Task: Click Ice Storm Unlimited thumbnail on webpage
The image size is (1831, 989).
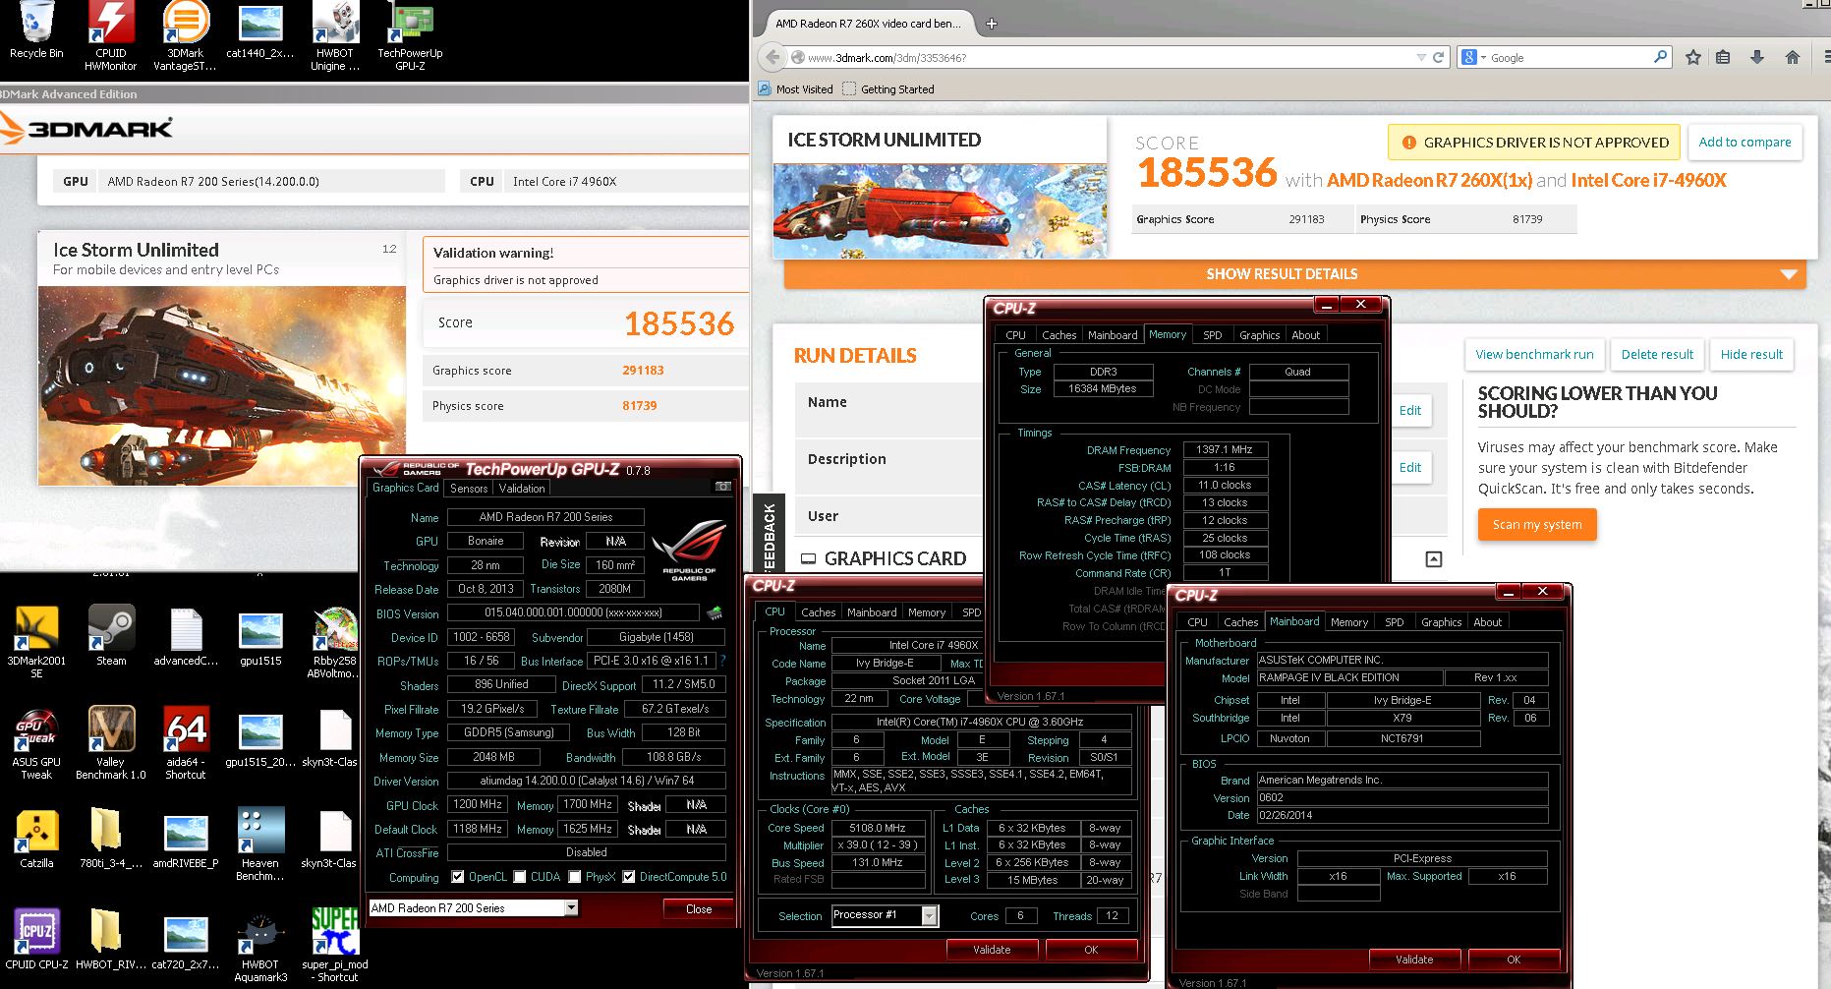Action: [940, 210]
